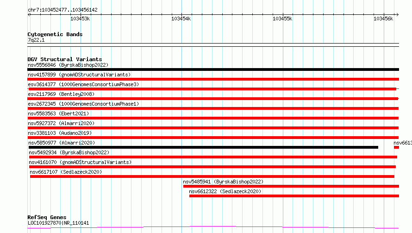Open the esv2672345 (1000GenomesConsortiumPhase1) variant
The image size is (412, 233).
pos(83,104)
